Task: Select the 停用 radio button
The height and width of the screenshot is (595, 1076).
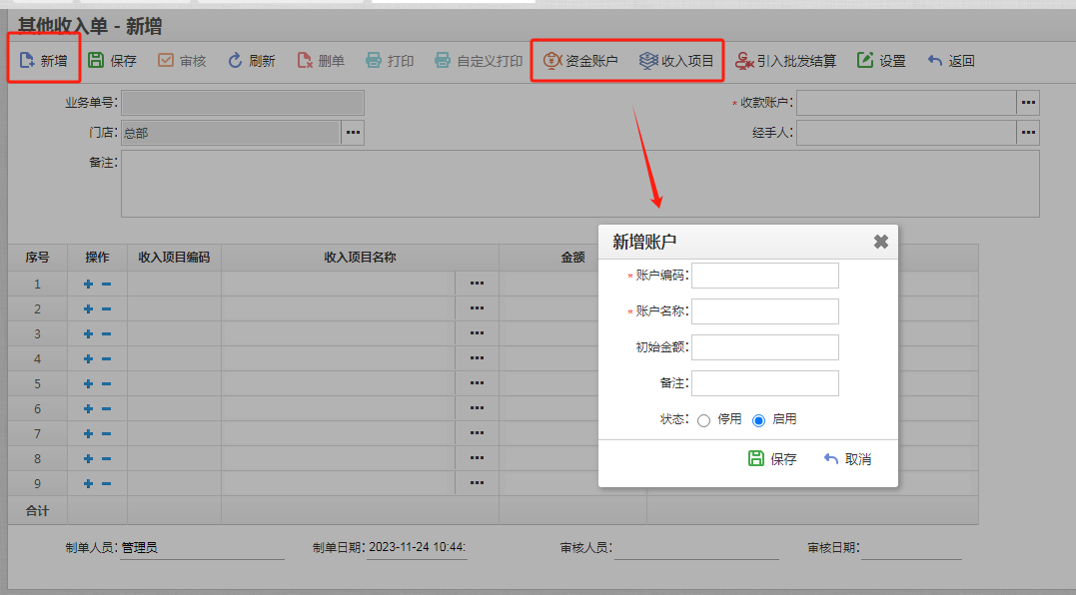Action: pyautogui.click(x=703, y=420)
